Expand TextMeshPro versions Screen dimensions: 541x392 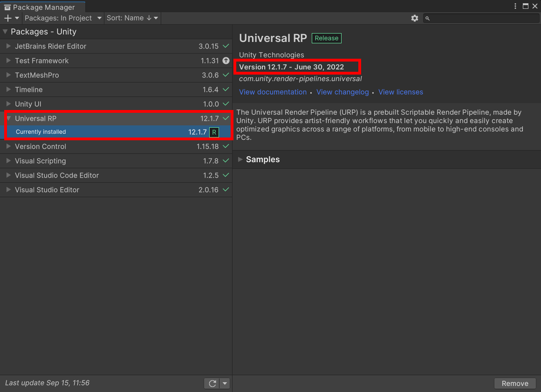click(x=9, y=75)
